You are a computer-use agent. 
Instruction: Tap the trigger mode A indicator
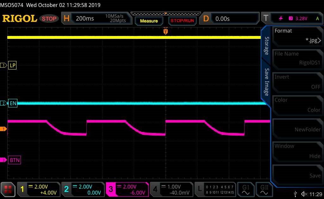318,19
